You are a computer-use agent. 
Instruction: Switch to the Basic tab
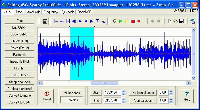(x=7, y=11)
